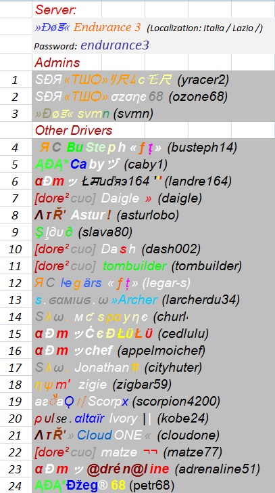Click the scorpion4200 driver entry
275x493 pixels.
click(153, 402)
